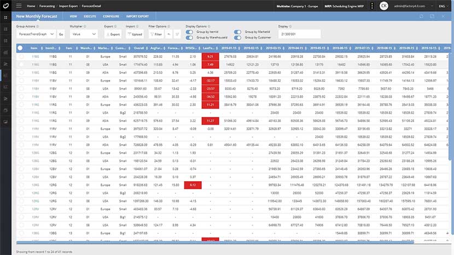Click the Upload button

point(135,34)
